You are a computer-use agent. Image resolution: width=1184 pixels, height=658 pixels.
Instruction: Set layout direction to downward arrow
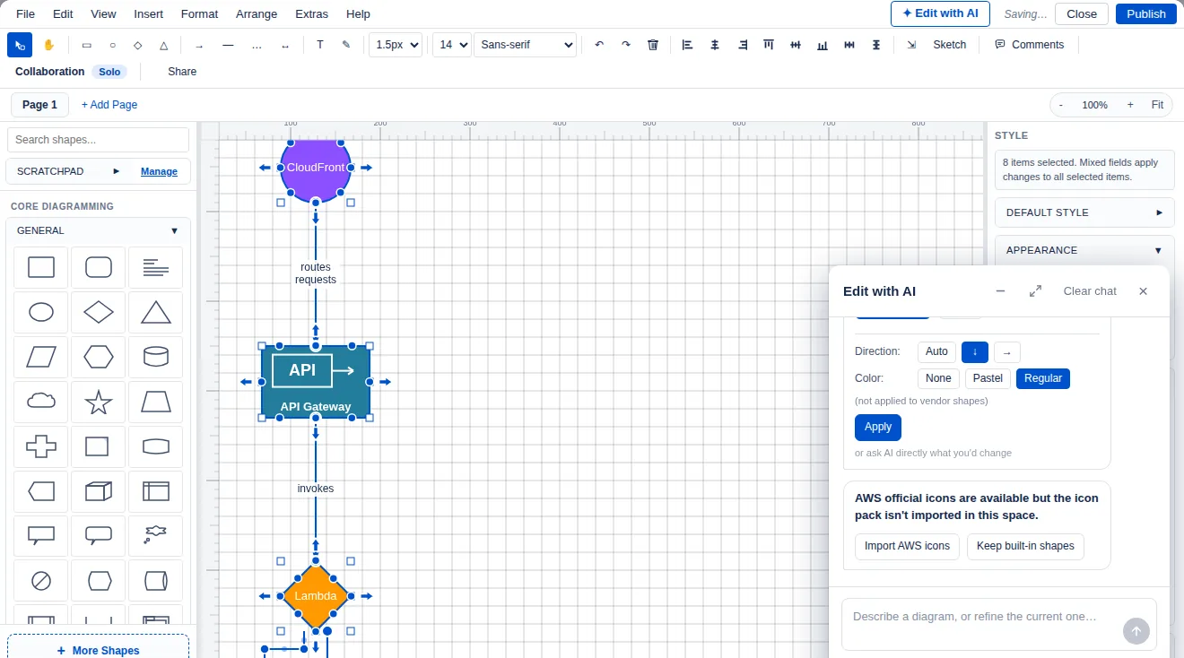coord(975,352)
